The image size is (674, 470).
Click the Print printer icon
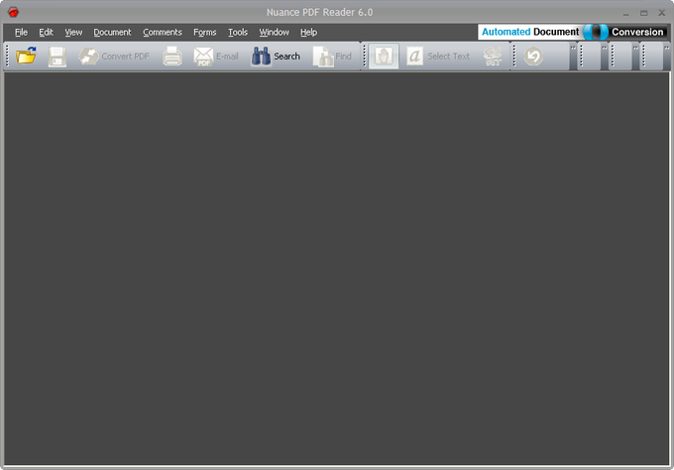pyautogui.click(x=172, y=57)
